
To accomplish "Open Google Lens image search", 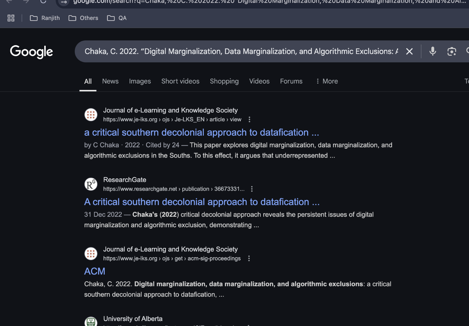I will pyautogui.click(x=452, y=52).
